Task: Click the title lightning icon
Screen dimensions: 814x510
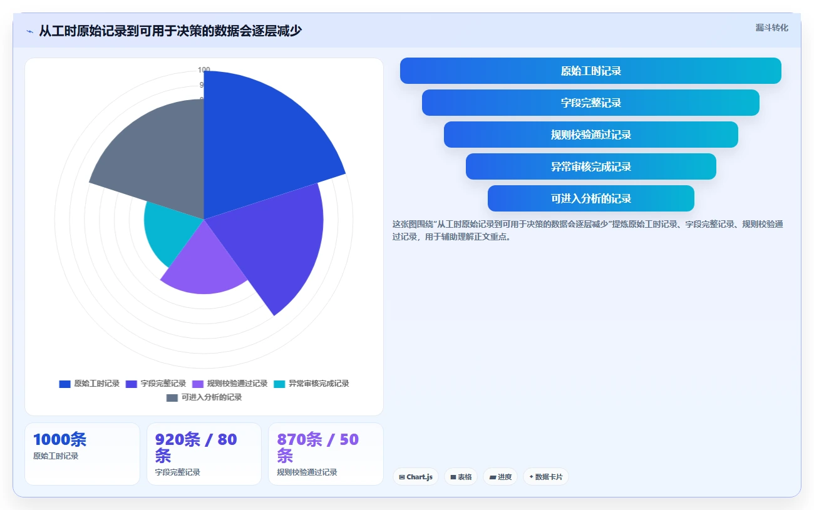Action: 29,31
